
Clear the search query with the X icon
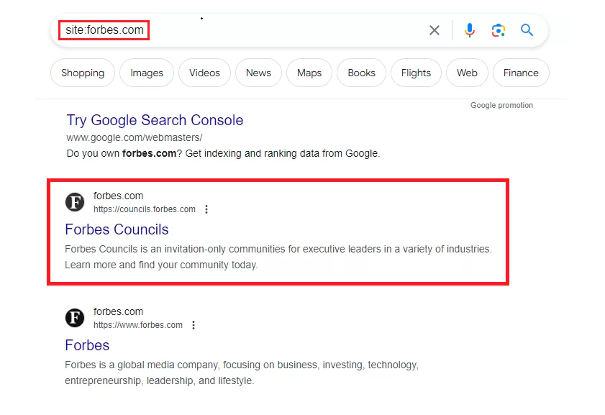435,30
